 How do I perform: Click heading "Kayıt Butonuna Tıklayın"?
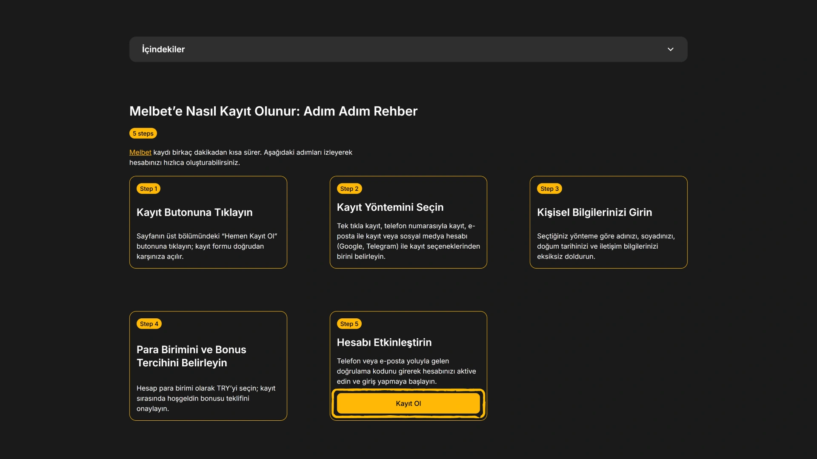[x=194, y=212]
